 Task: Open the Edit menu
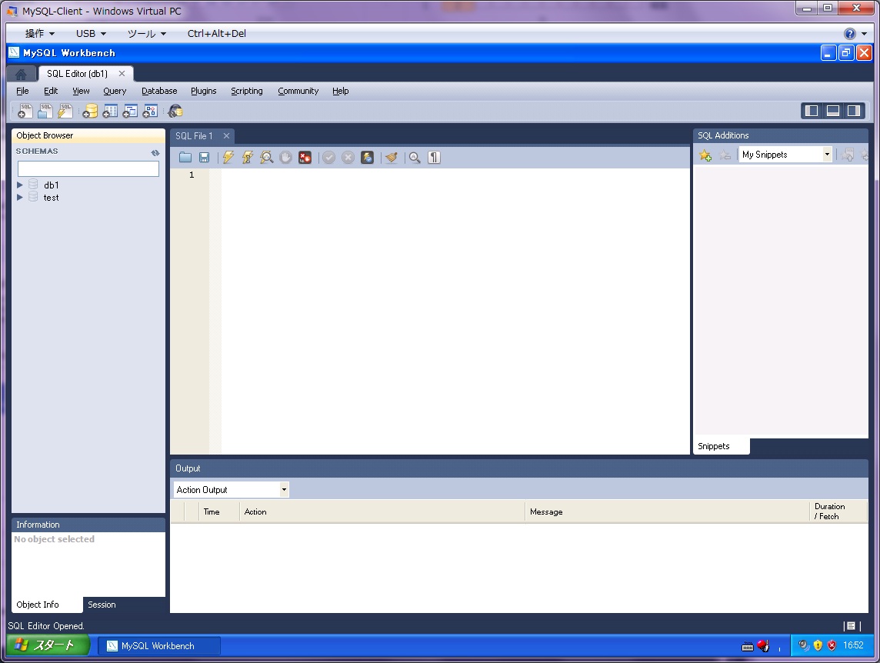(51, 91)
